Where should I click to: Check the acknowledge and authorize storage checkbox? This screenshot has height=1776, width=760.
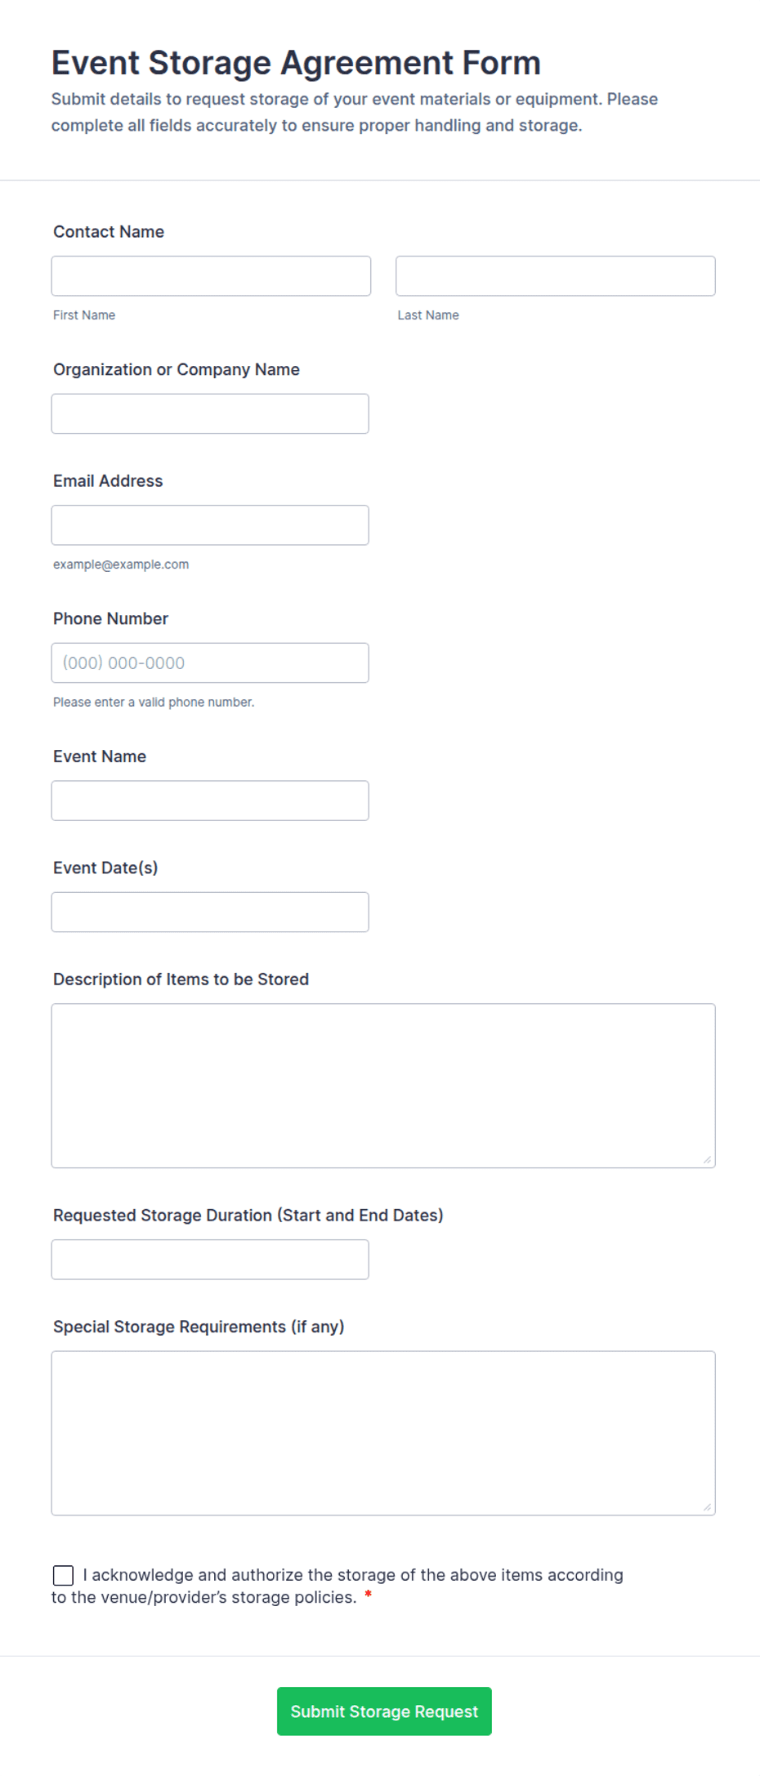[63, 1575]
